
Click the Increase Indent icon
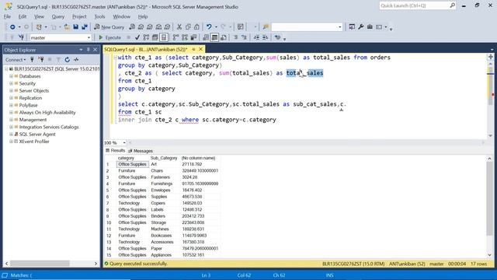(x=265, y=37)
